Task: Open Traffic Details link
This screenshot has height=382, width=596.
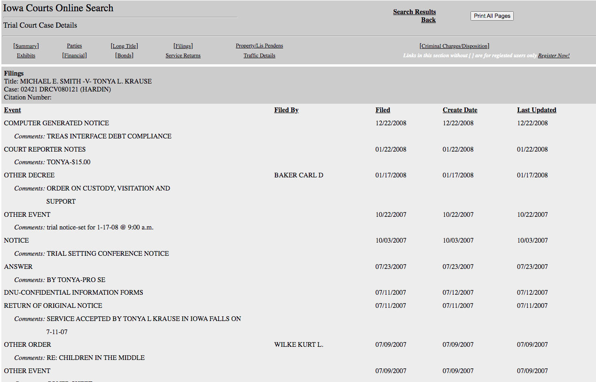Action: click(259, 55)
